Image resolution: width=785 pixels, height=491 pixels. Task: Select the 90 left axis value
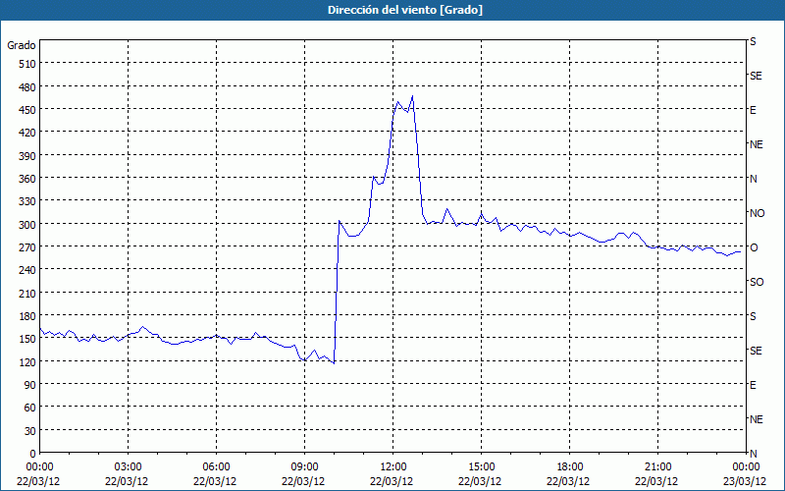tap(30, 385)
